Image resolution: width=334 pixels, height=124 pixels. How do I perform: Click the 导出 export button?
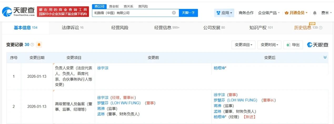(x=293, y=45)
